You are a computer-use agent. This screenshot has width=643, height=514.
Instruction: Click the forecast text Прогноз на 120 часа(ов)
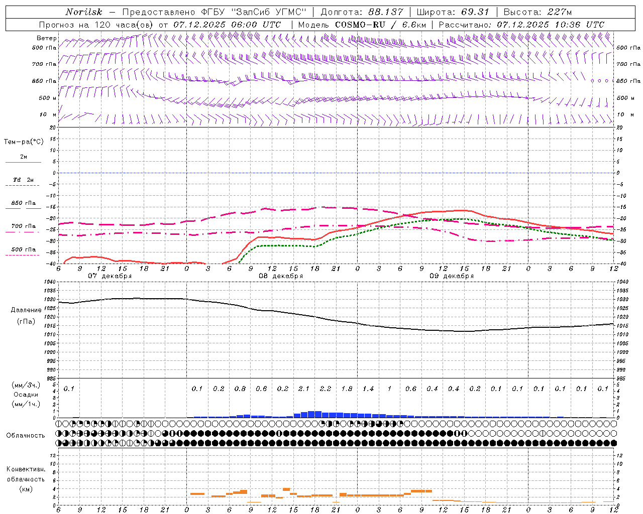pyautogui.click(x=97, y=25)
